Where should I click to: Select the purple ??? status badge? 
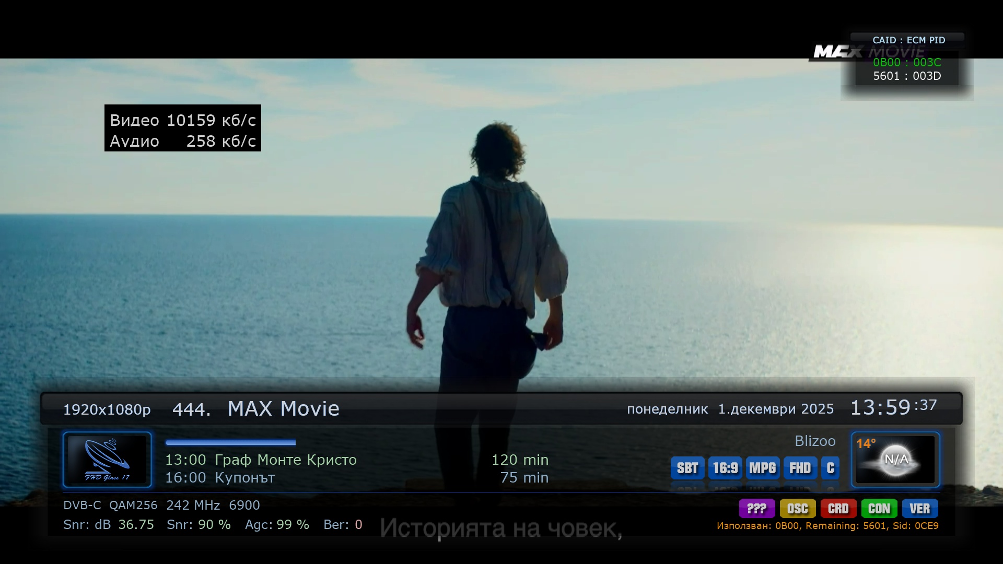tap(757, 509)
